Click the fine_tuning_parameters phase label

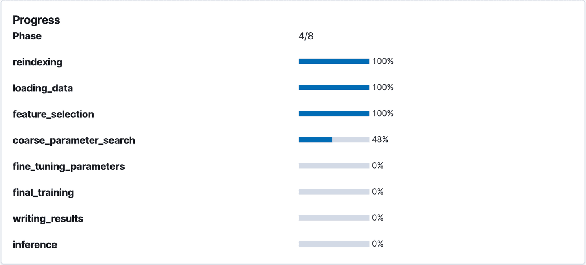[69, 166]
